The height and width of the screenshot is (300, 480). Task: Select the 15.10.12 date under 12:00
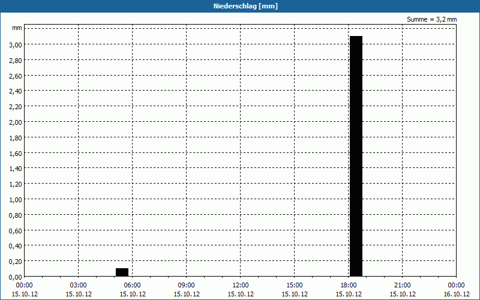pos(241,295)
